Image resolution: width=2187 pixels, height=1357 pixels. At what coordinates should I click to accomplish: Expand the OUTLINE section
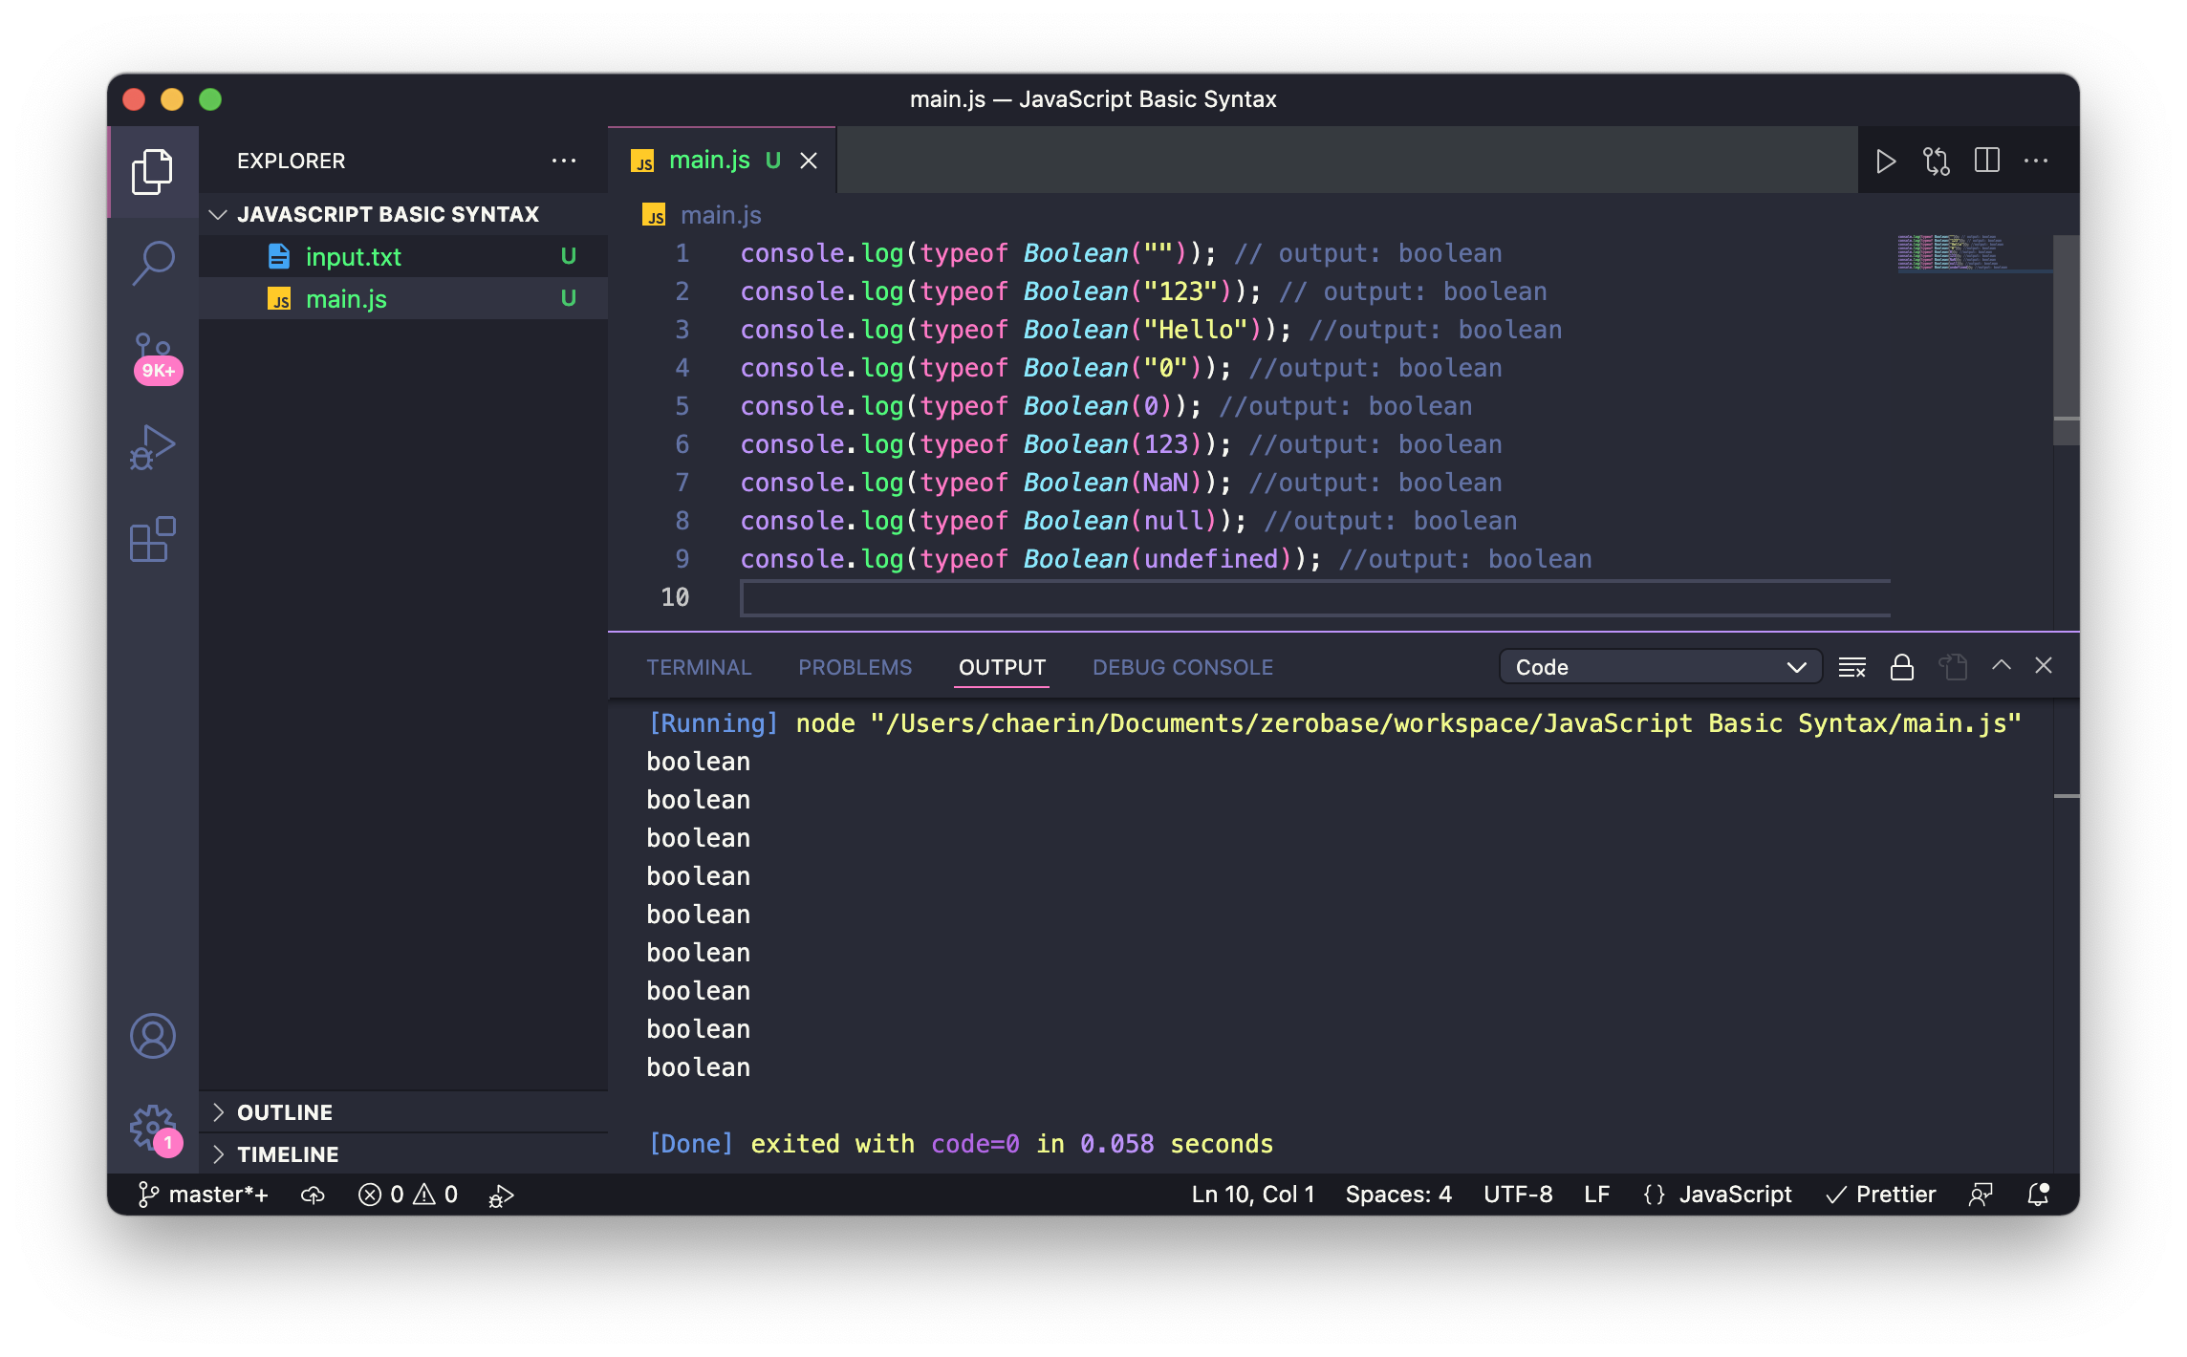pyautogui.click(x=285, y=1112)
